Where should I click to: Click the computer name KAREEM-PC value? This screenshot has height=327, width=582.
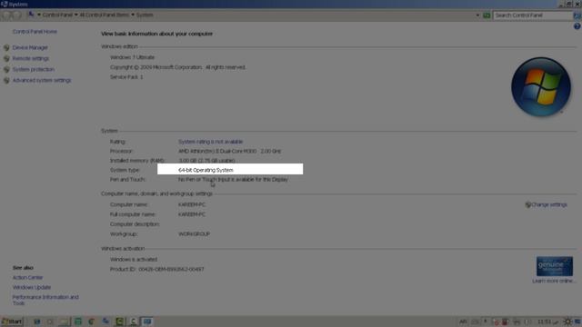(x=192, y=204)
